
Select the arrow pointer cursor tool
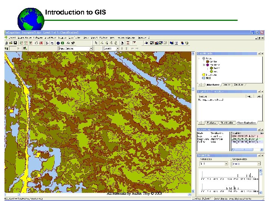click(96, 43)
